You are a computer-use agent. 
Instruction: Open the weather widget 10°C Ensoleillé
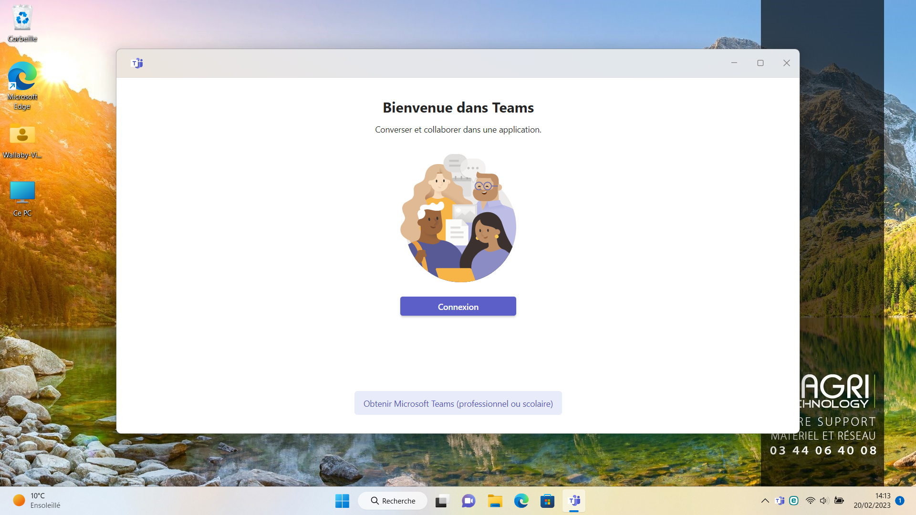point(37,501)
